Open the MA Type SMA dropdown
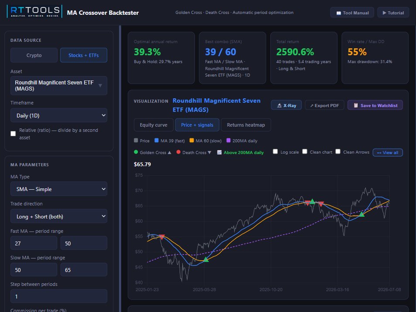This screenshot has height=312, width=416. 58,189
